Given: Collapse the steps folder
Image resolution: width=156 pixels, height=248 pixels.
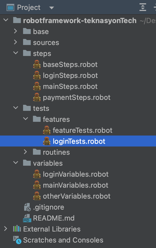Looking at the screenshot, I should pyautogui.click(x=16, y=53).
